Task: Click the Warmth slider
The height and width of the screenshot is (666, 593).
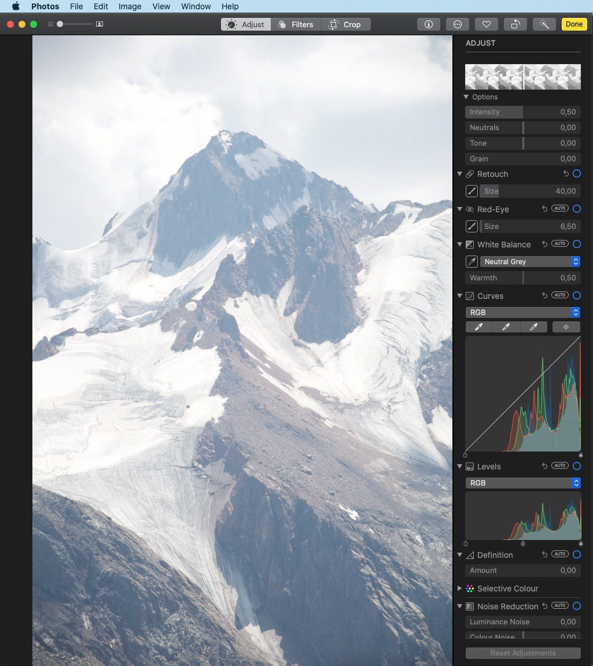Action: 523,277
